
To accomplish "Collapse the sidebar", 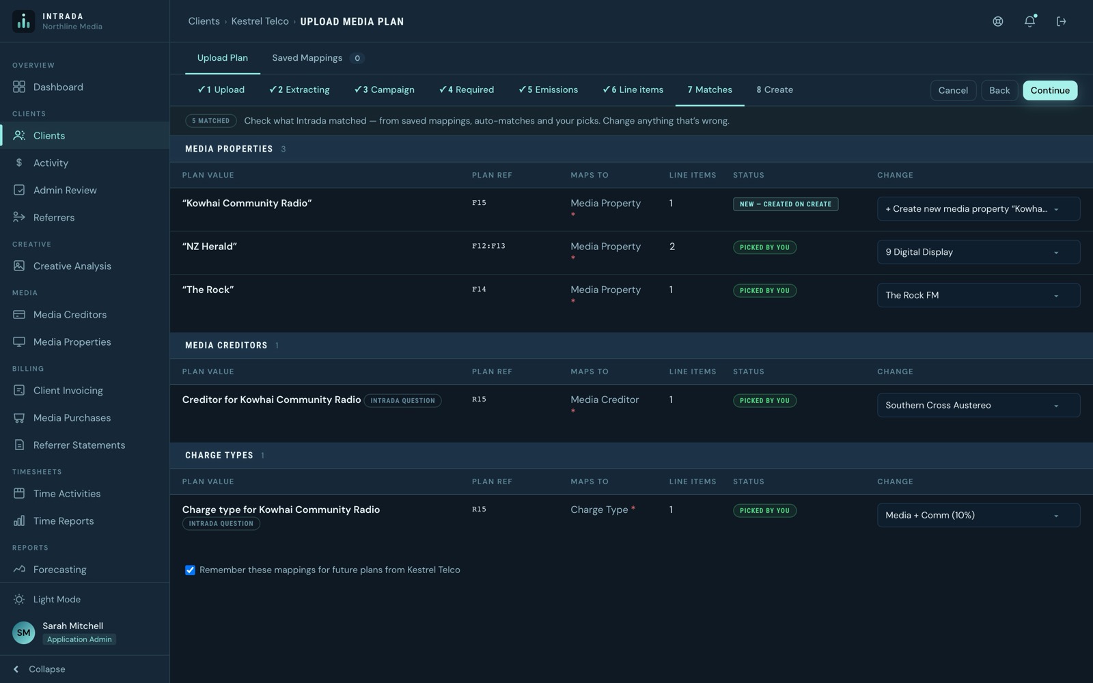I will pos(40,669).
